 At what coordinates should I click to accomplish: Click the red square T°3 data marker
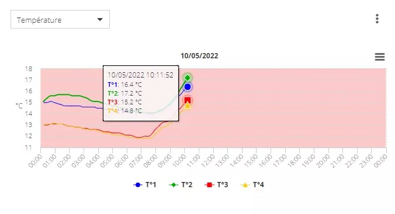click(x=188, y=100)
